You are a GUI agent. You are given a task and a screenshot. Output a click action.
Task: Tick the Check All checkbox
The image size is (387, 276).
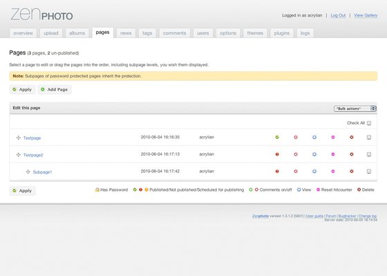click(369, 123)
